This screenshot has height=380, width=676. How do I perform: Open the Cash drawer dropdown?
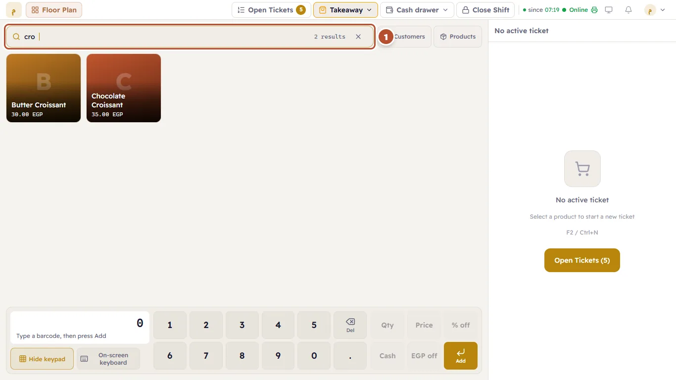[417, 10]
